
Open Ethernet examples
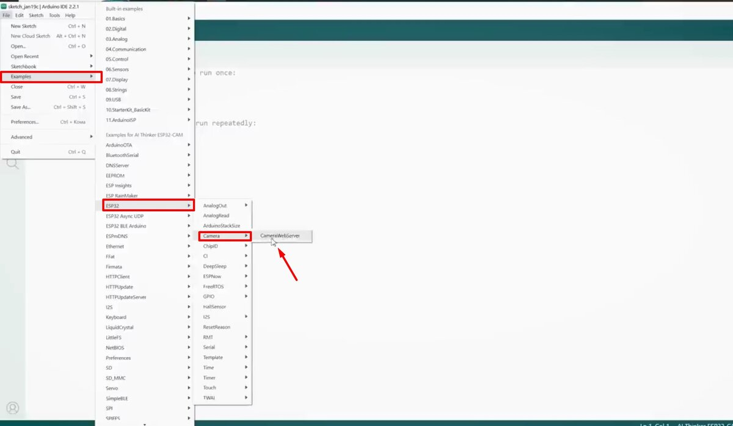click(x=145, y=247)
